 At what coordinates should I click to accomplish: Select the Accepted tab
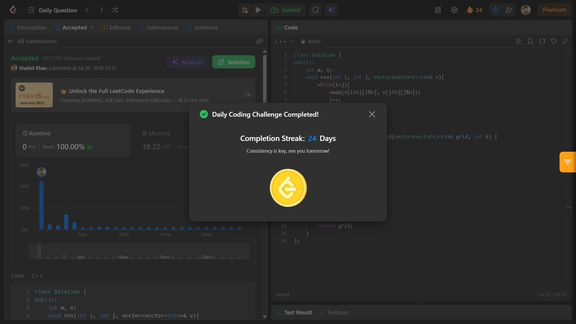click(70, 27)
